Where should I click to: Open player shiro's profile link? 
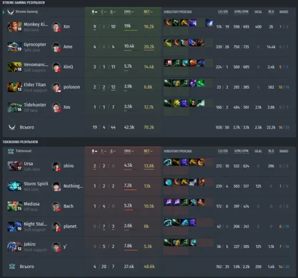pos(68,166)
